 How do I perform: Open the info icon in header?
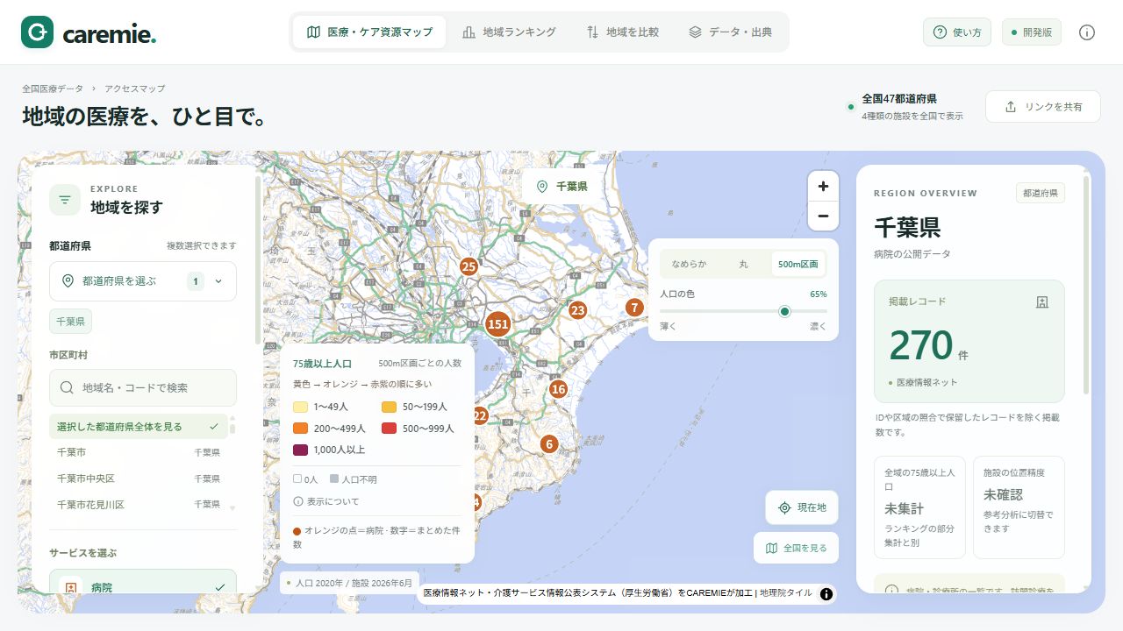click(1086, 32)
